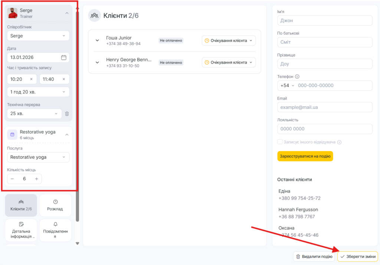Decrease number of seats with minus
380x265 pixels.
[12, 179]
